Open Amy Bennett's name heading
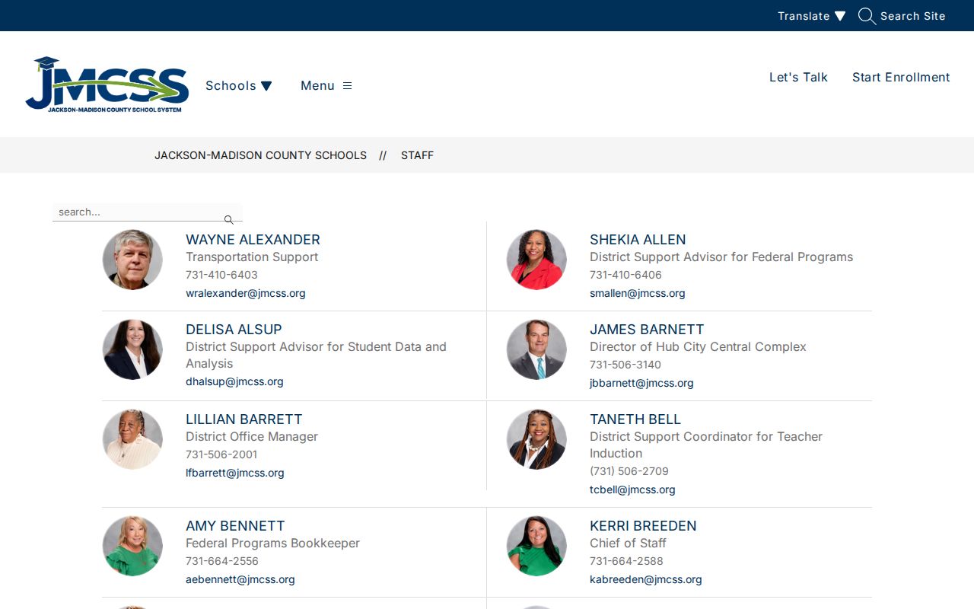 (x=235, y=526)
